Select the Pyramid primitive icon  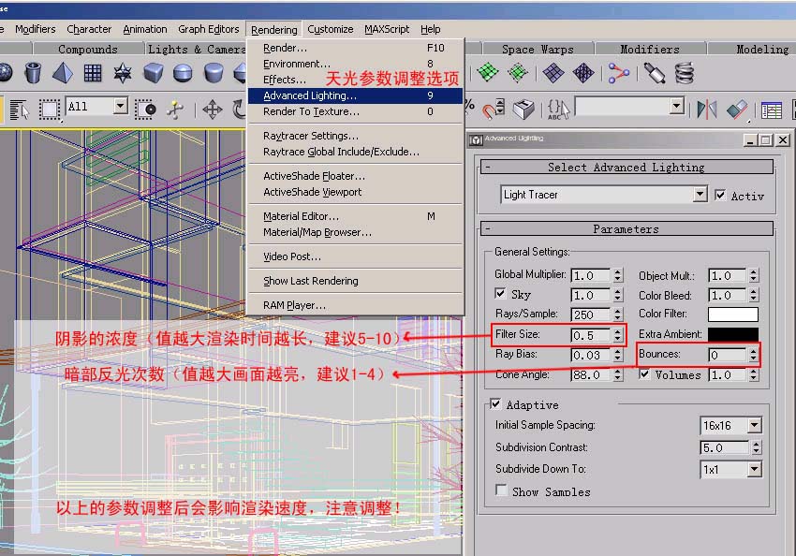tap(63, 73)
